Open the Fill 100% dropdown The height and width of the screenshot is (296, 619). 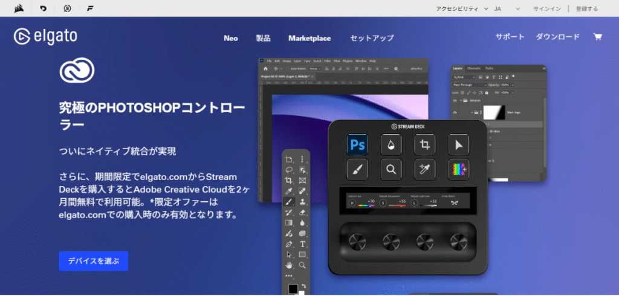[x=513, y=93]
